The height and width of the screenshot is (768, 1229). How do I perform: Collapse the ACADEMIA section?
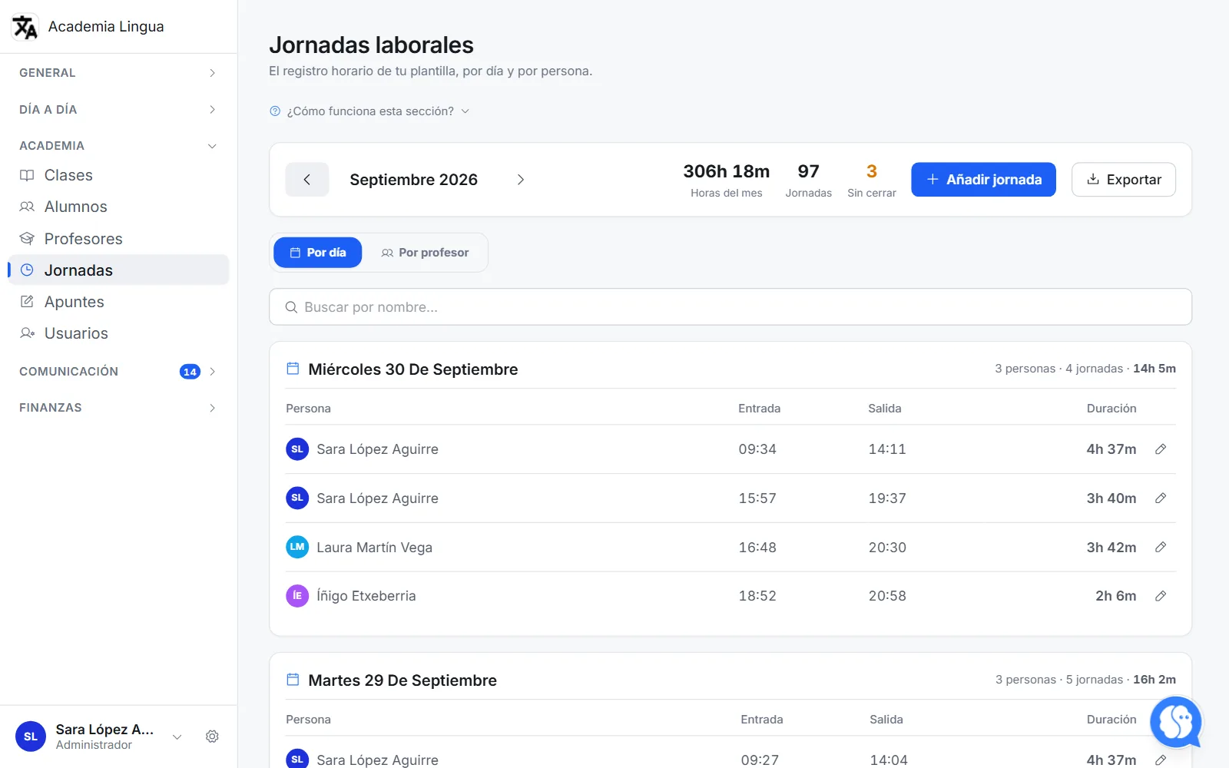tap(118, 146)
